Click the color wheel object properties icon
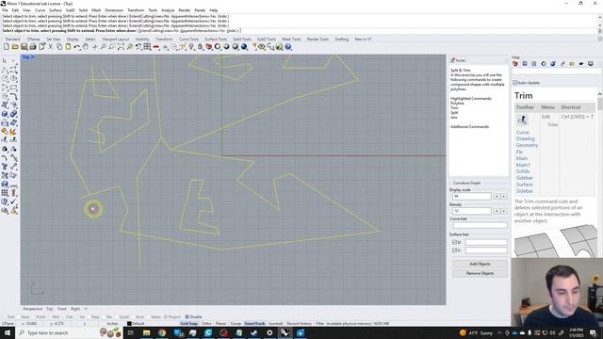 [218, 47]
